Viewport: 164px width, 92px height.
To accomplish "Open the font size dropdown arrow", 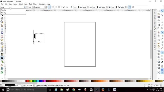I will coord(33,7).
